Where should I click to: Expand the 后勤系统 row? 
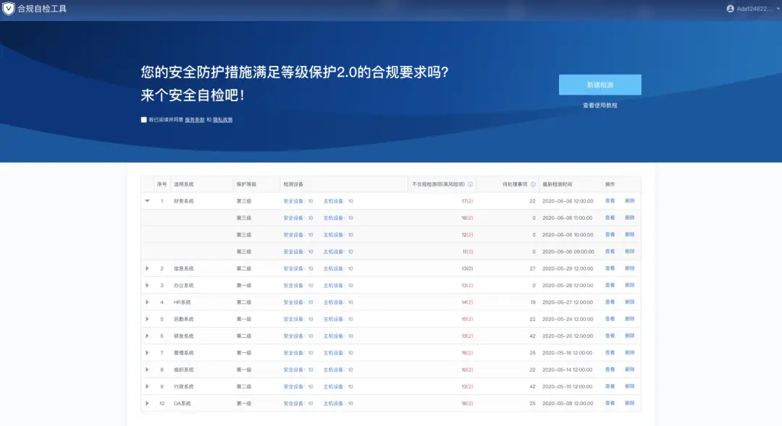pyautogui.click(x=147, y=319)
